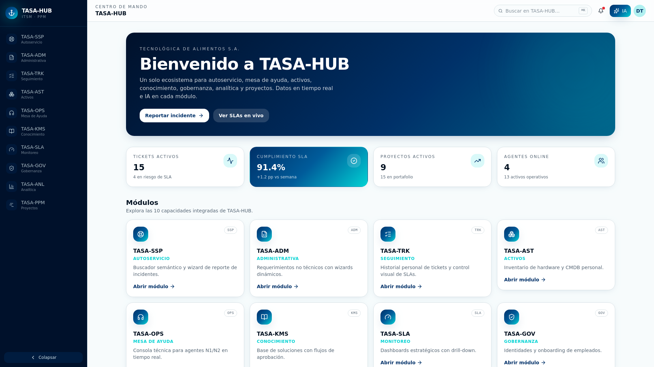Click the document icon next to TASA-ADM in sidebar
The width and height of the screenshot is (654, 367).
coord(12,57)
